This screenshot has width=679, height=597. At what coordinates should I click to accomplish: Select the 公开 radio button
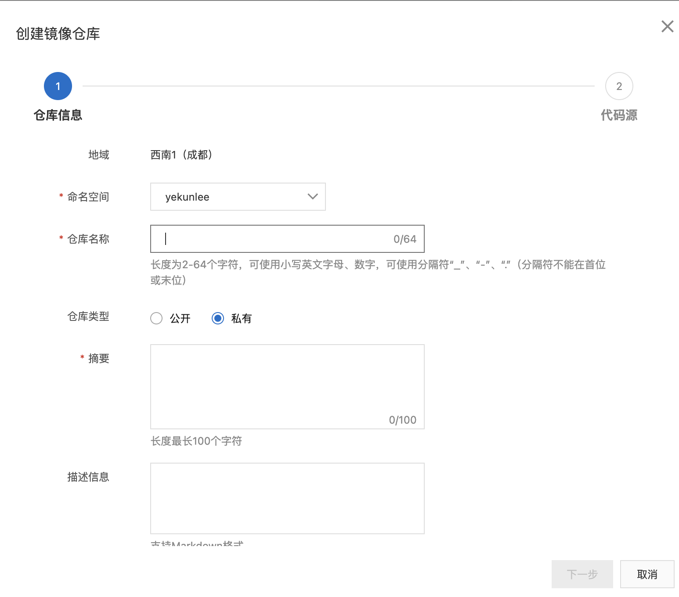[156, 318]
